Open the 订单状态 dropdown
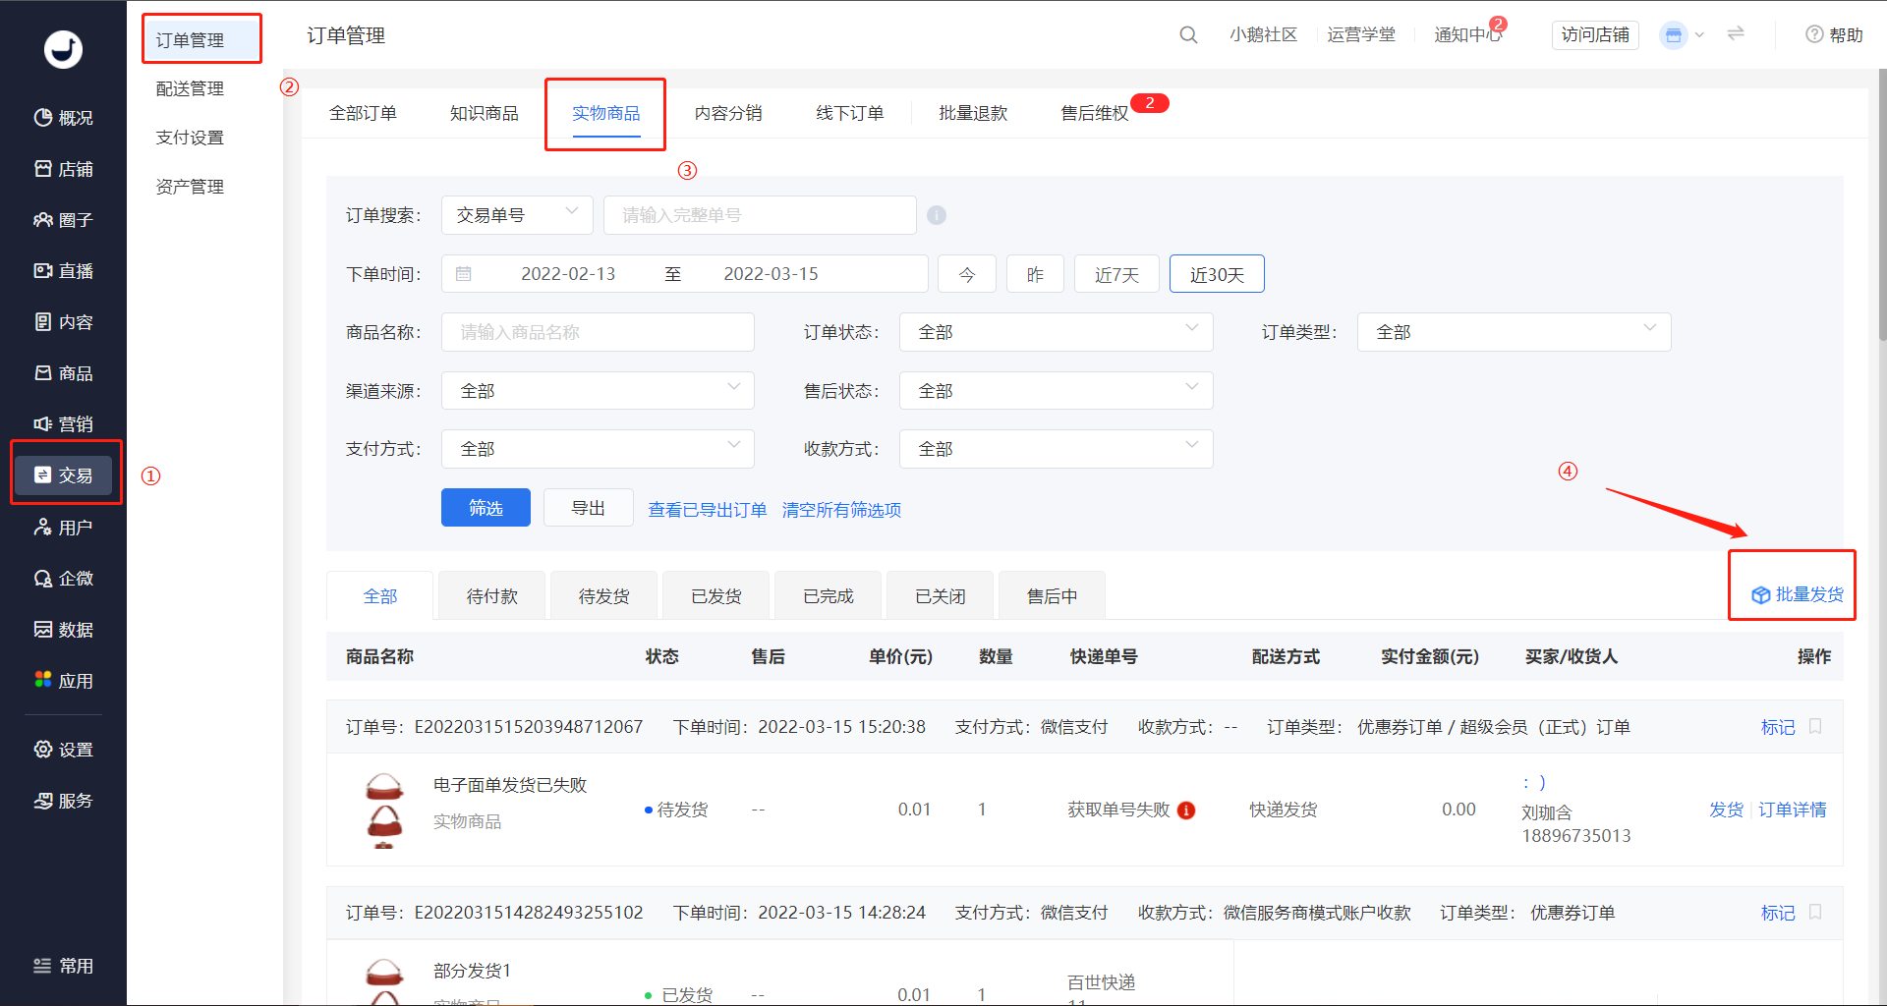The width and height of the screenshot is (1887, 1006). (1056, 332)
